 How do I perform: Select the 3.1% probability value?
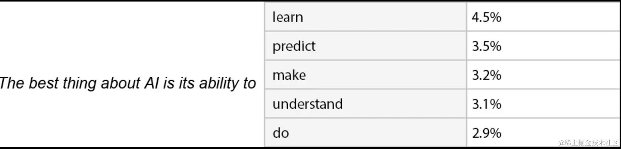pyautogui.click(x=486, y=104)
